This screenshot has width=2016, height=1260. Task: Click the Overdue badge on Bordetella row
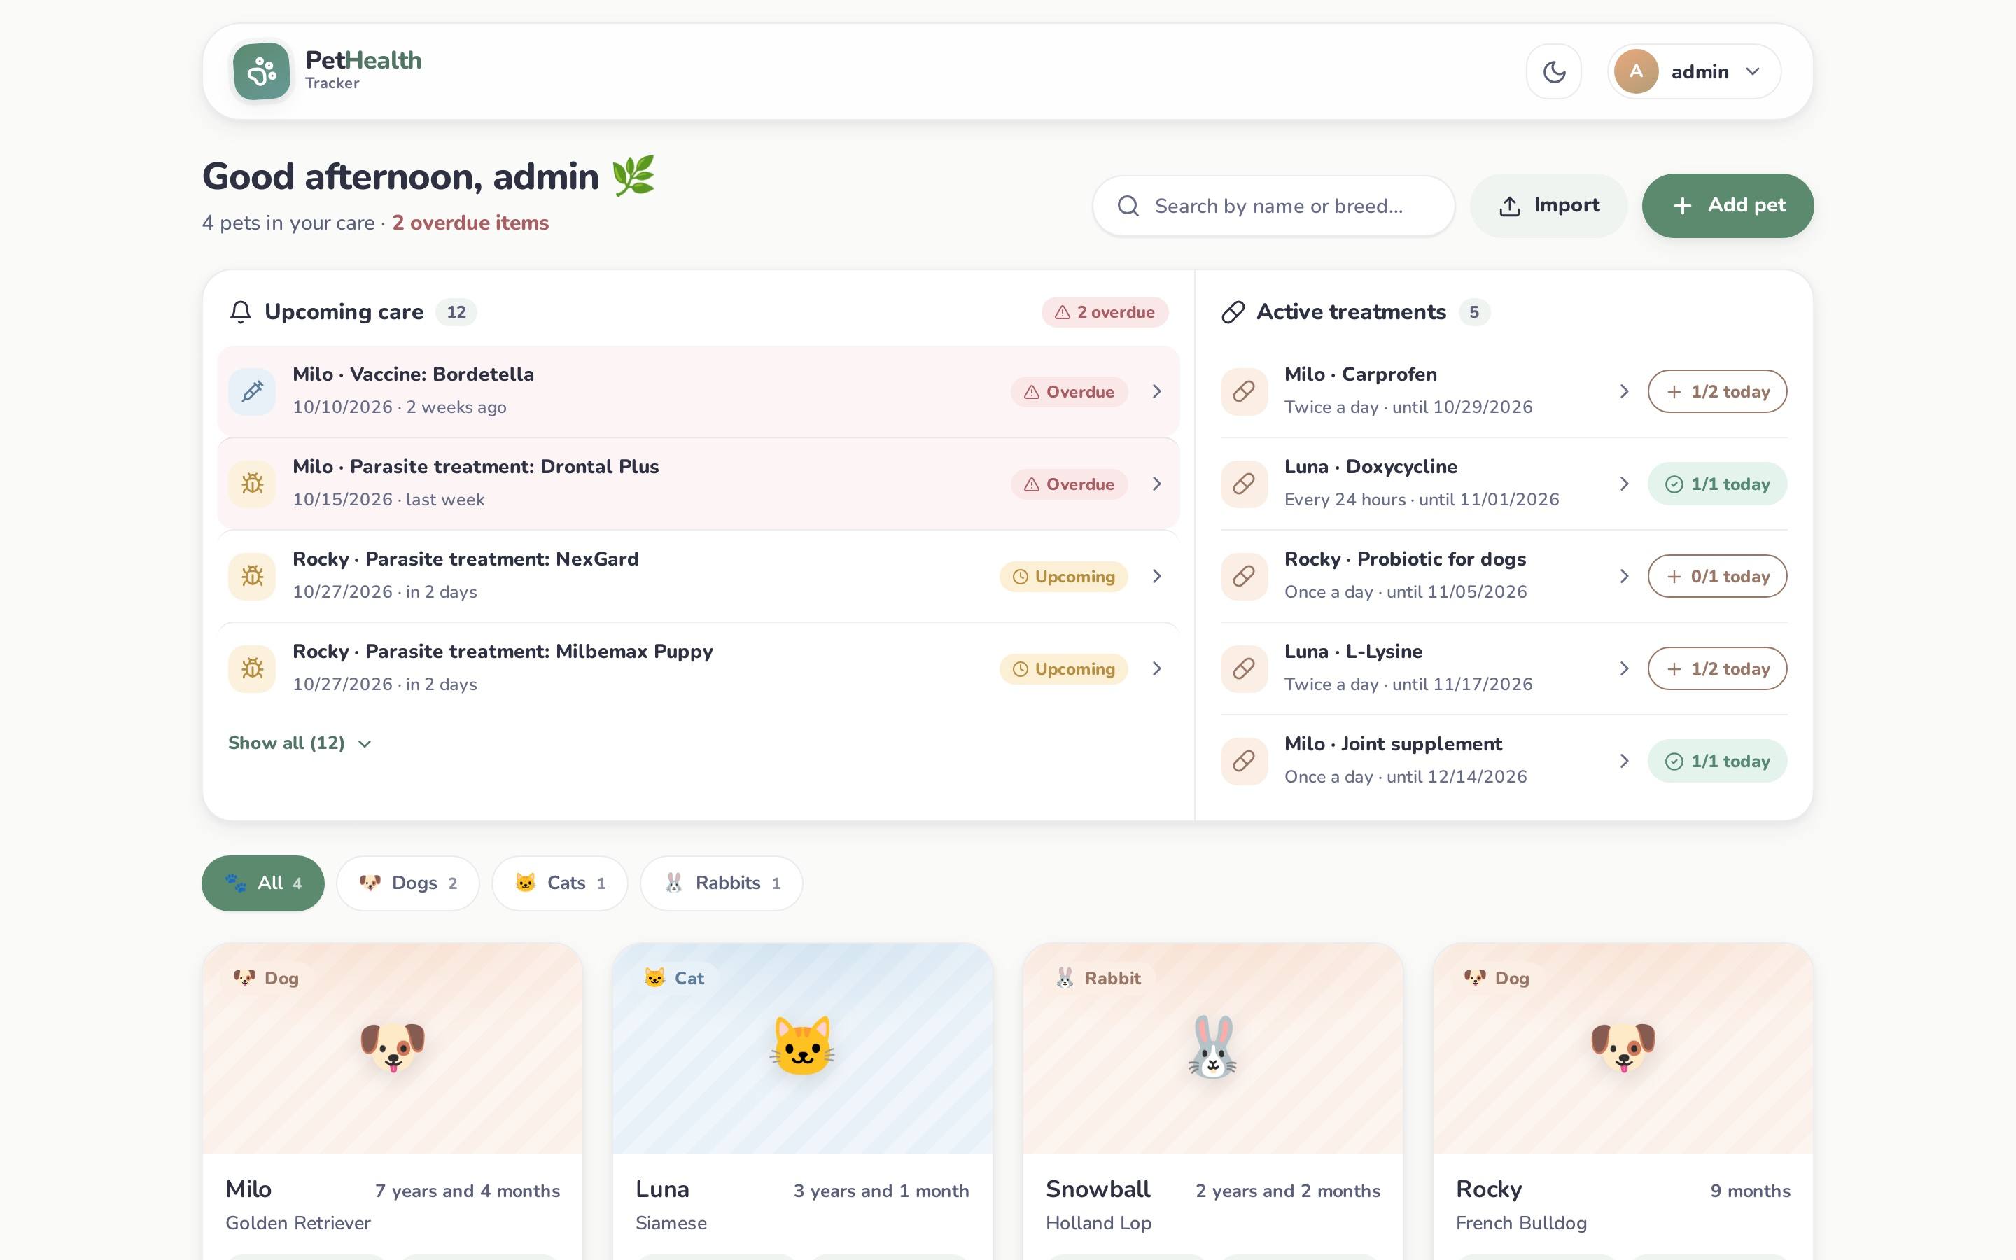(x=1070, y=392)
